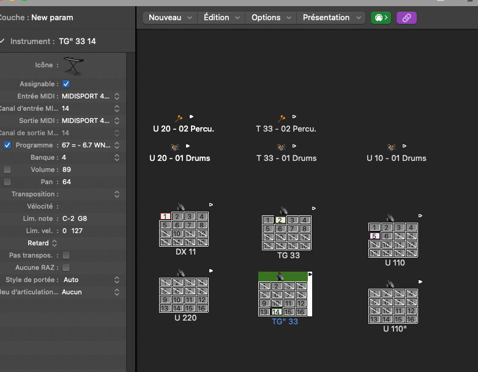Image resolution: width=478 pixels, height=372 pixels.
Task: Uncheck the Assignable checkbox
Action: pos(66,84)
